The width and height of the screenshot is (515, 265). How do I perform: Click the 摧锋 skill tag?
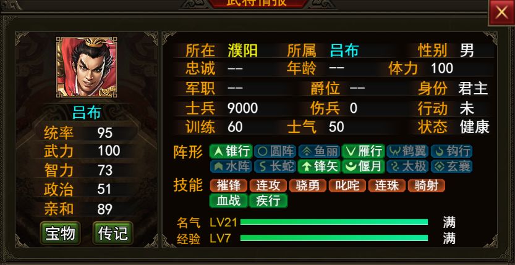click(229, 185)
